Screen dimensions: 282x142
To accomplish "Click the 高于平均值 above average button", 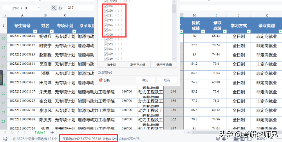I will tap(137, 65).
